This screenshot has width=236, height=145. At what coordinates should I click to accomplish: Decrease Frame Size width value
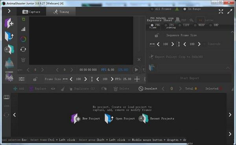coord(71,79)
